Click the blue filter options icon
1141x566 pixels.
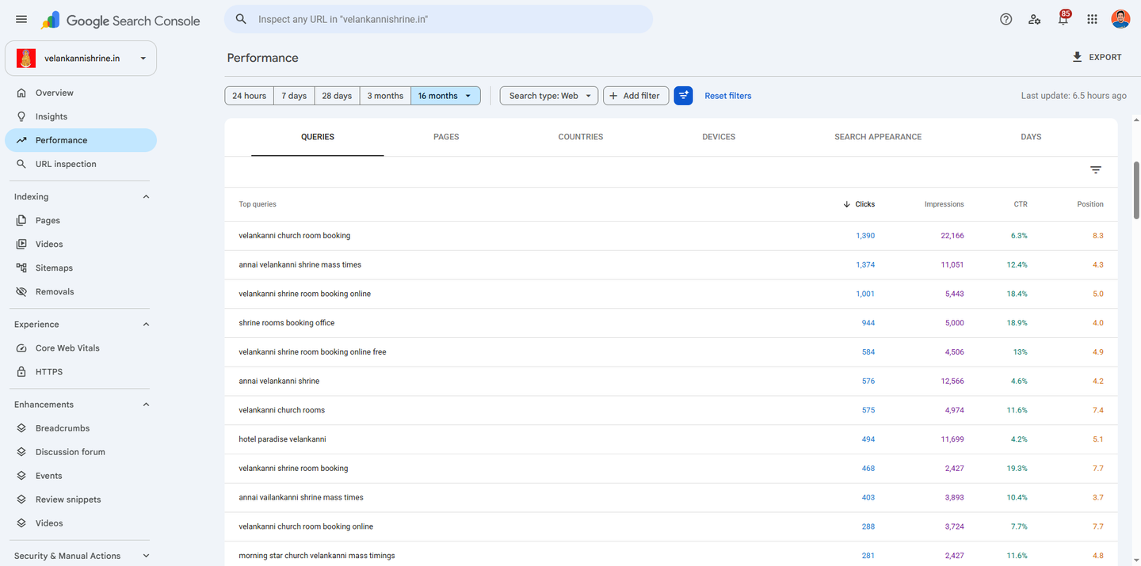pos(684,96)
